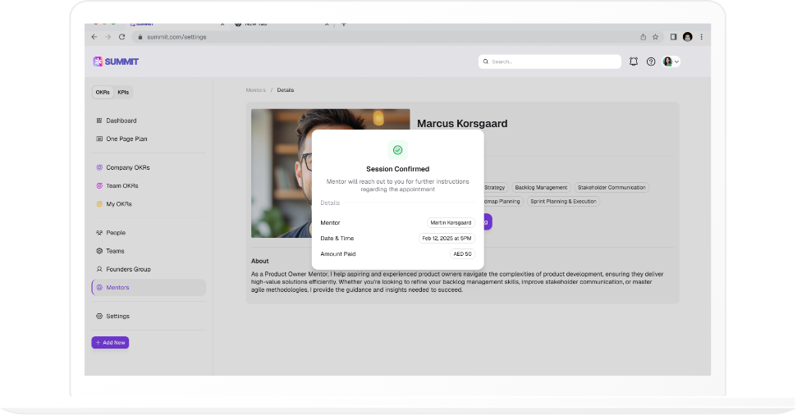Click the browser share icon

[643, 37]
